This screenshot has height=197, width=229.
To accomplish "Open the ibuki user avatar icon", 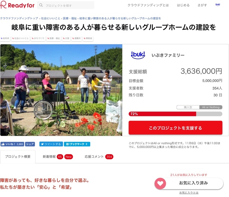I will 218,5.
